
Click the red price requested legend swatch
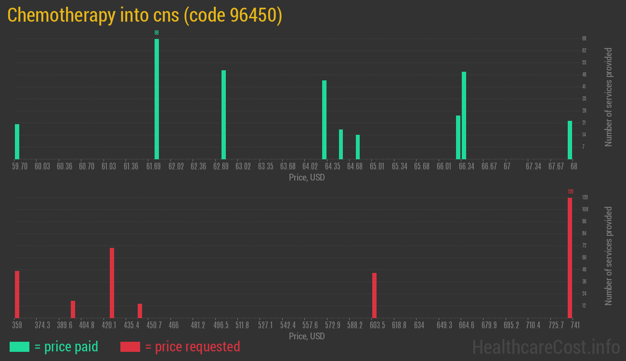coord(130,347)
